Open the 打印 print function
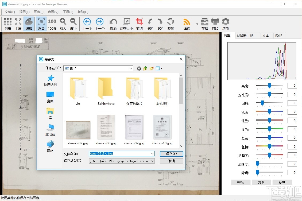 tap(215, 24)
